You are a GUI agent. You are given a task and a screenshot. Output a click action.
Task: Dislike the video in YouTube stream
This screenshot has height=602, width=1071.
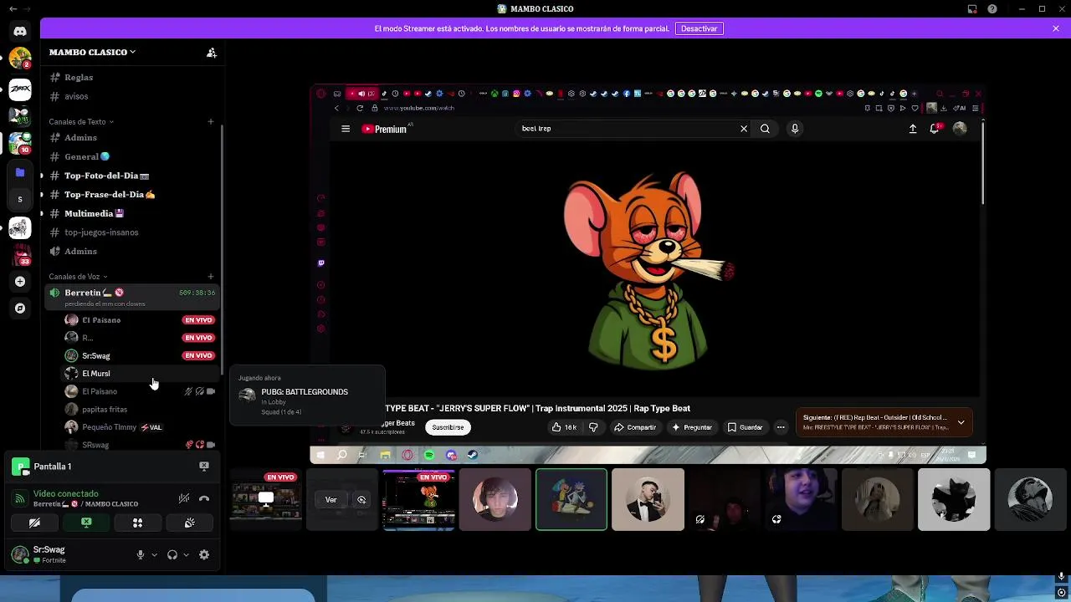click(x=593, y=427)
